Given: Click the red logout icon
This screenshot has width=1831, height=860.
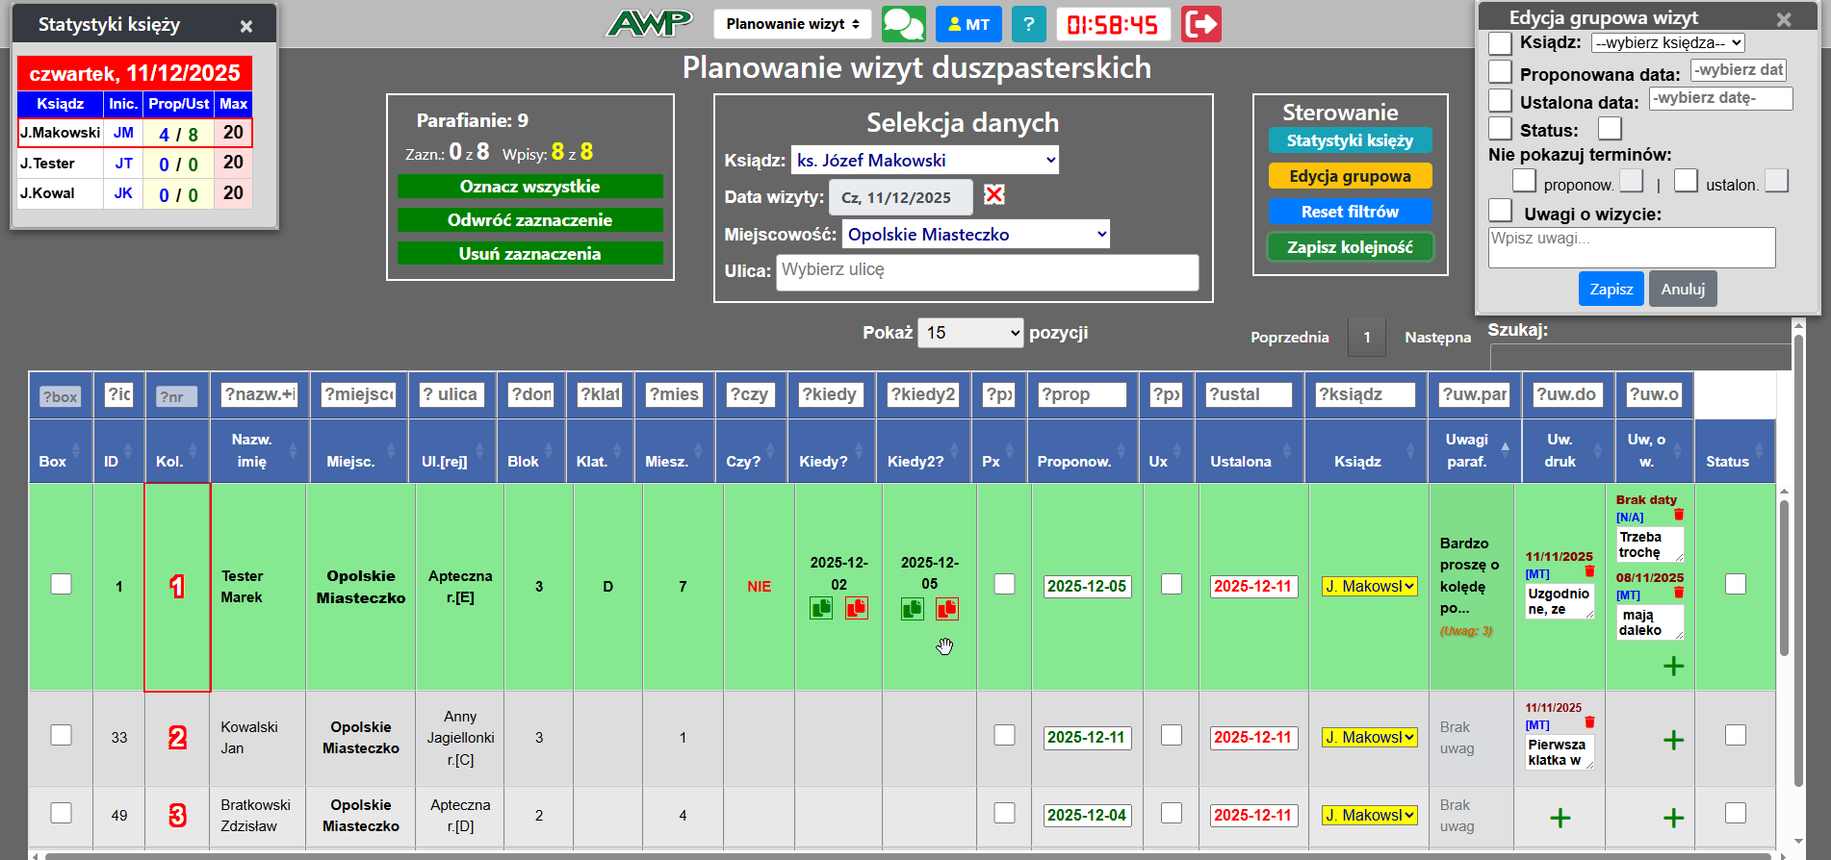Looking at the screenshot, I should click(x=1200, y=24).
